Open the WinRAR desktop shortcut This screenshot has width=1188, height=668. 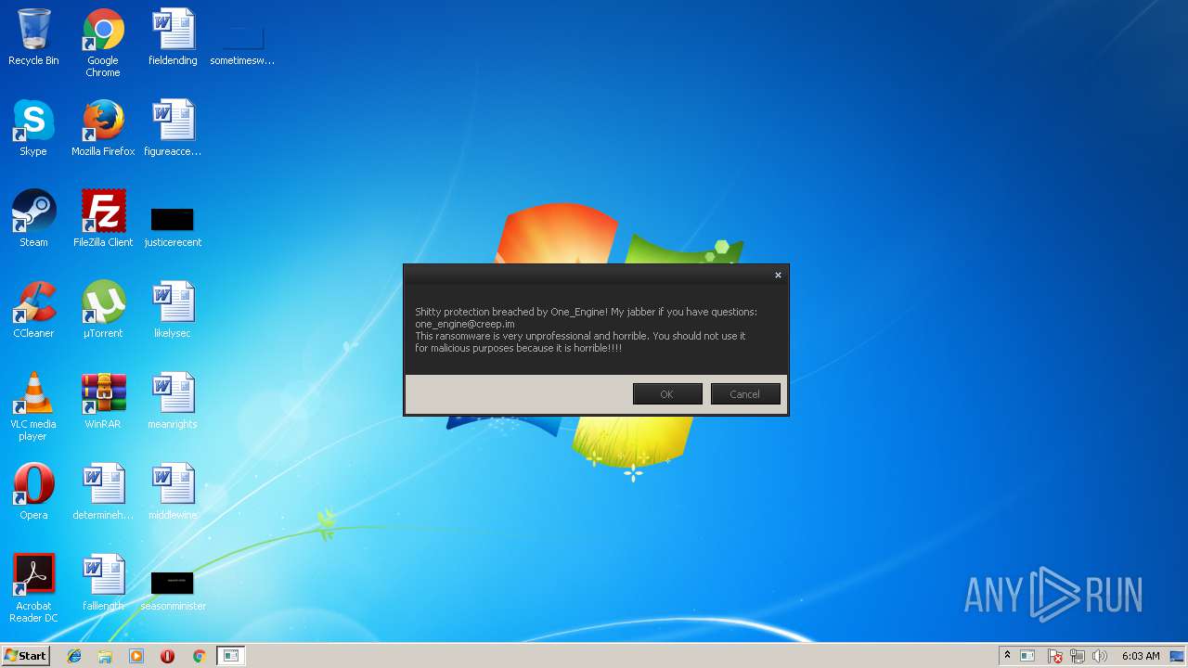(x=103, y=401)
